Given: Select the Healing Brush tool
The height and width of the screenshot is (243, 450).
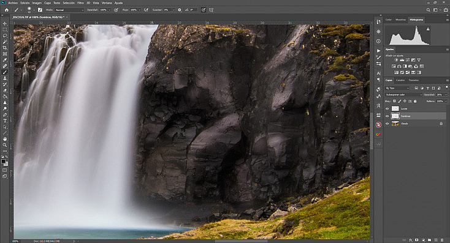Looking at the screenshot, I should pyautogui.click(x=5, y=66).
